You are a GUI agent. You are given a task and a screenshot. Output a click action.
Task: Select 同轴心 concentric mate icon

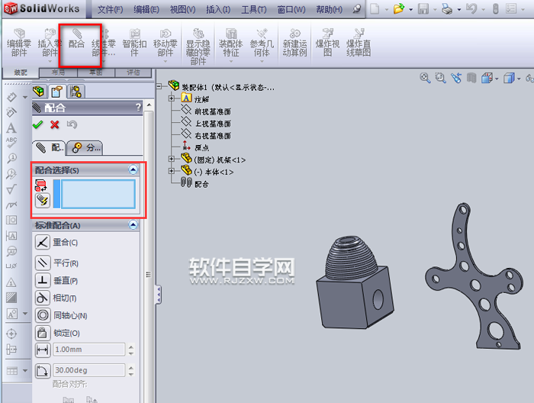(43, 315)
